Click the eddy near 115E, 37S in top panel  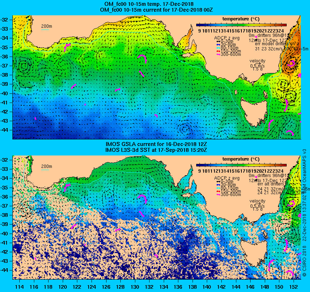click(24, 66)
